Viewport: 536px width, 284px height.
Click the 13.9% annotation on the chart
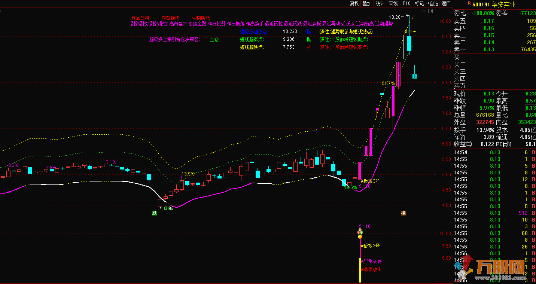[x=188, y=174]
